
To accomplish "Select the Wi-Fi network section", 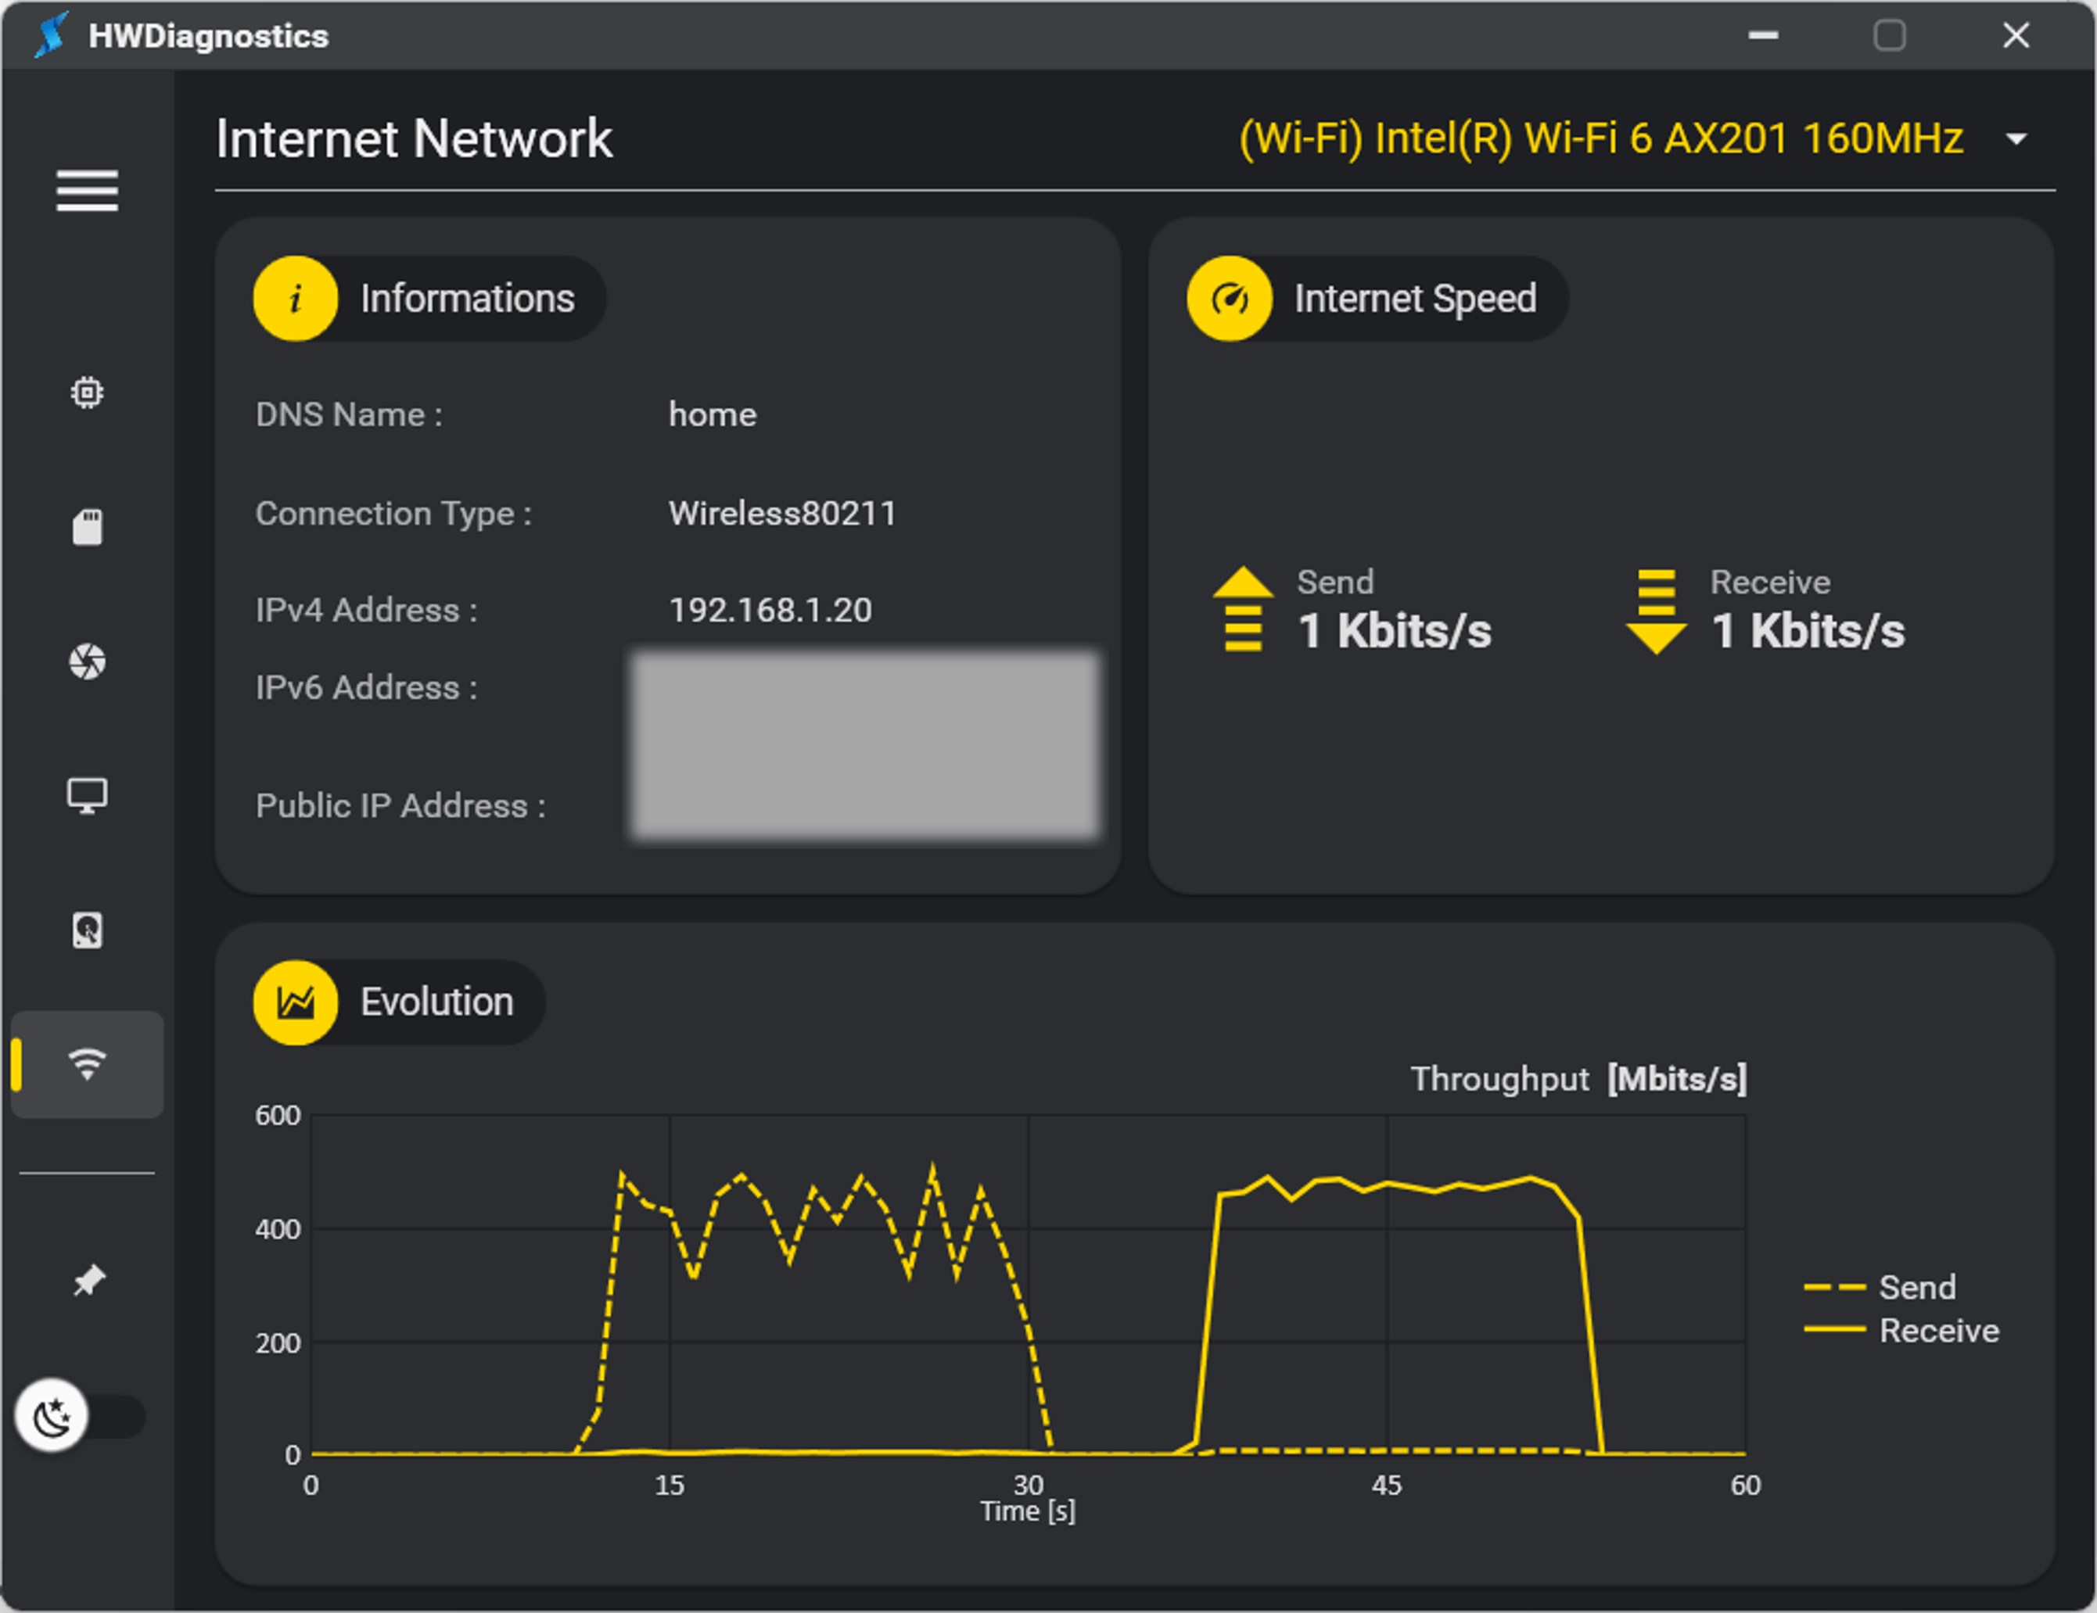I will pyautogui.click(x=88, y=1064).
